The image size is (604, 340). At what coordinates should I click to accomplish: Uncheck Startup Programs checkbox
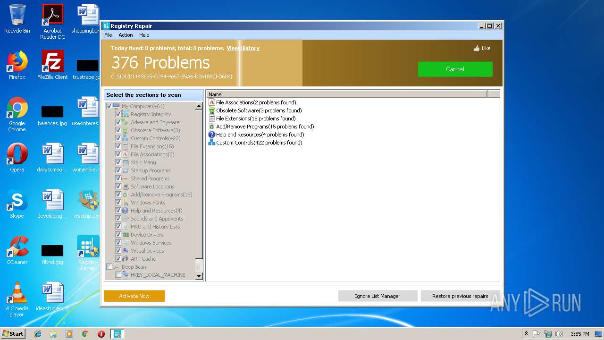(x=118, y=170)
